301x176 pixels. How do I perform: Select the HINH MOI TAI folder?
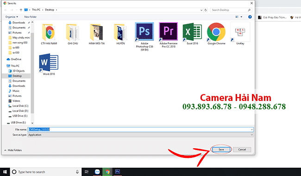[x=97, y=34]
